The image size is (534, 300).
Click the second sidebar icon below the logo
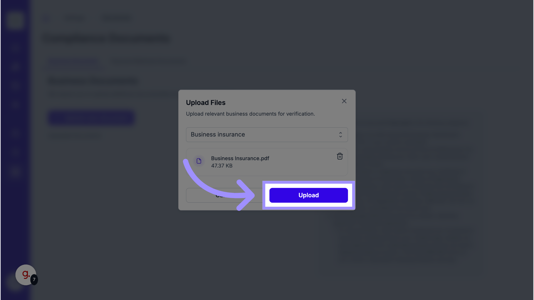coord(15,67)
